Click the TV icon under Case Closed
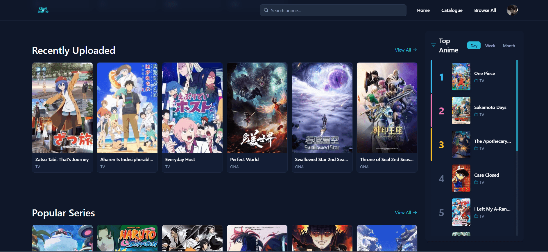The height and width of the screenshot is (252, 548). point(476,182)
